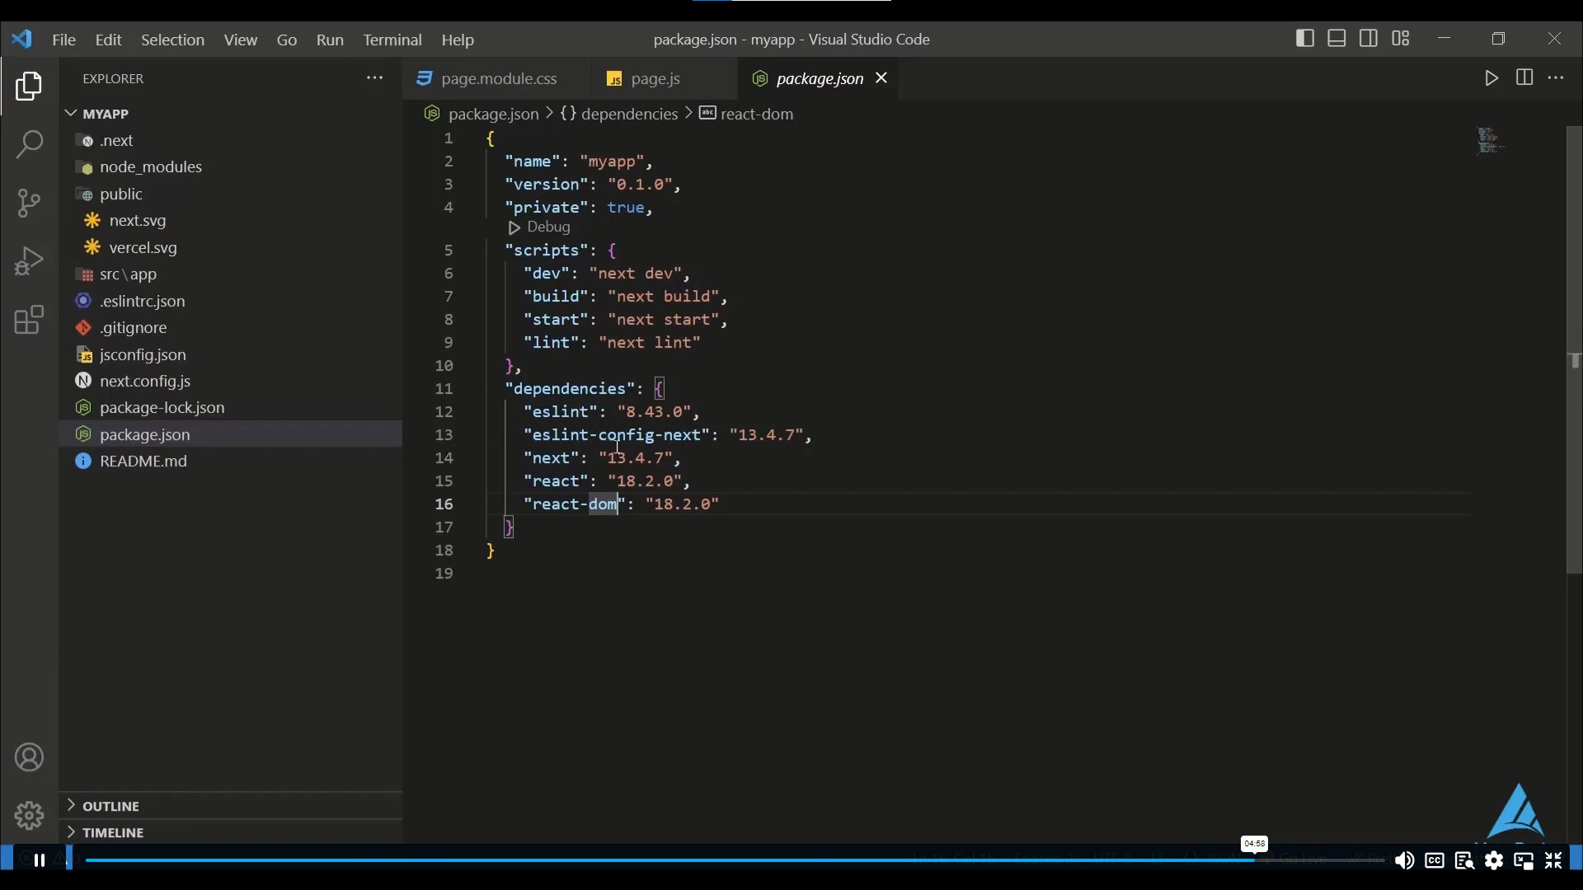
Task: Split the editor to the right
Action: 1524,77
